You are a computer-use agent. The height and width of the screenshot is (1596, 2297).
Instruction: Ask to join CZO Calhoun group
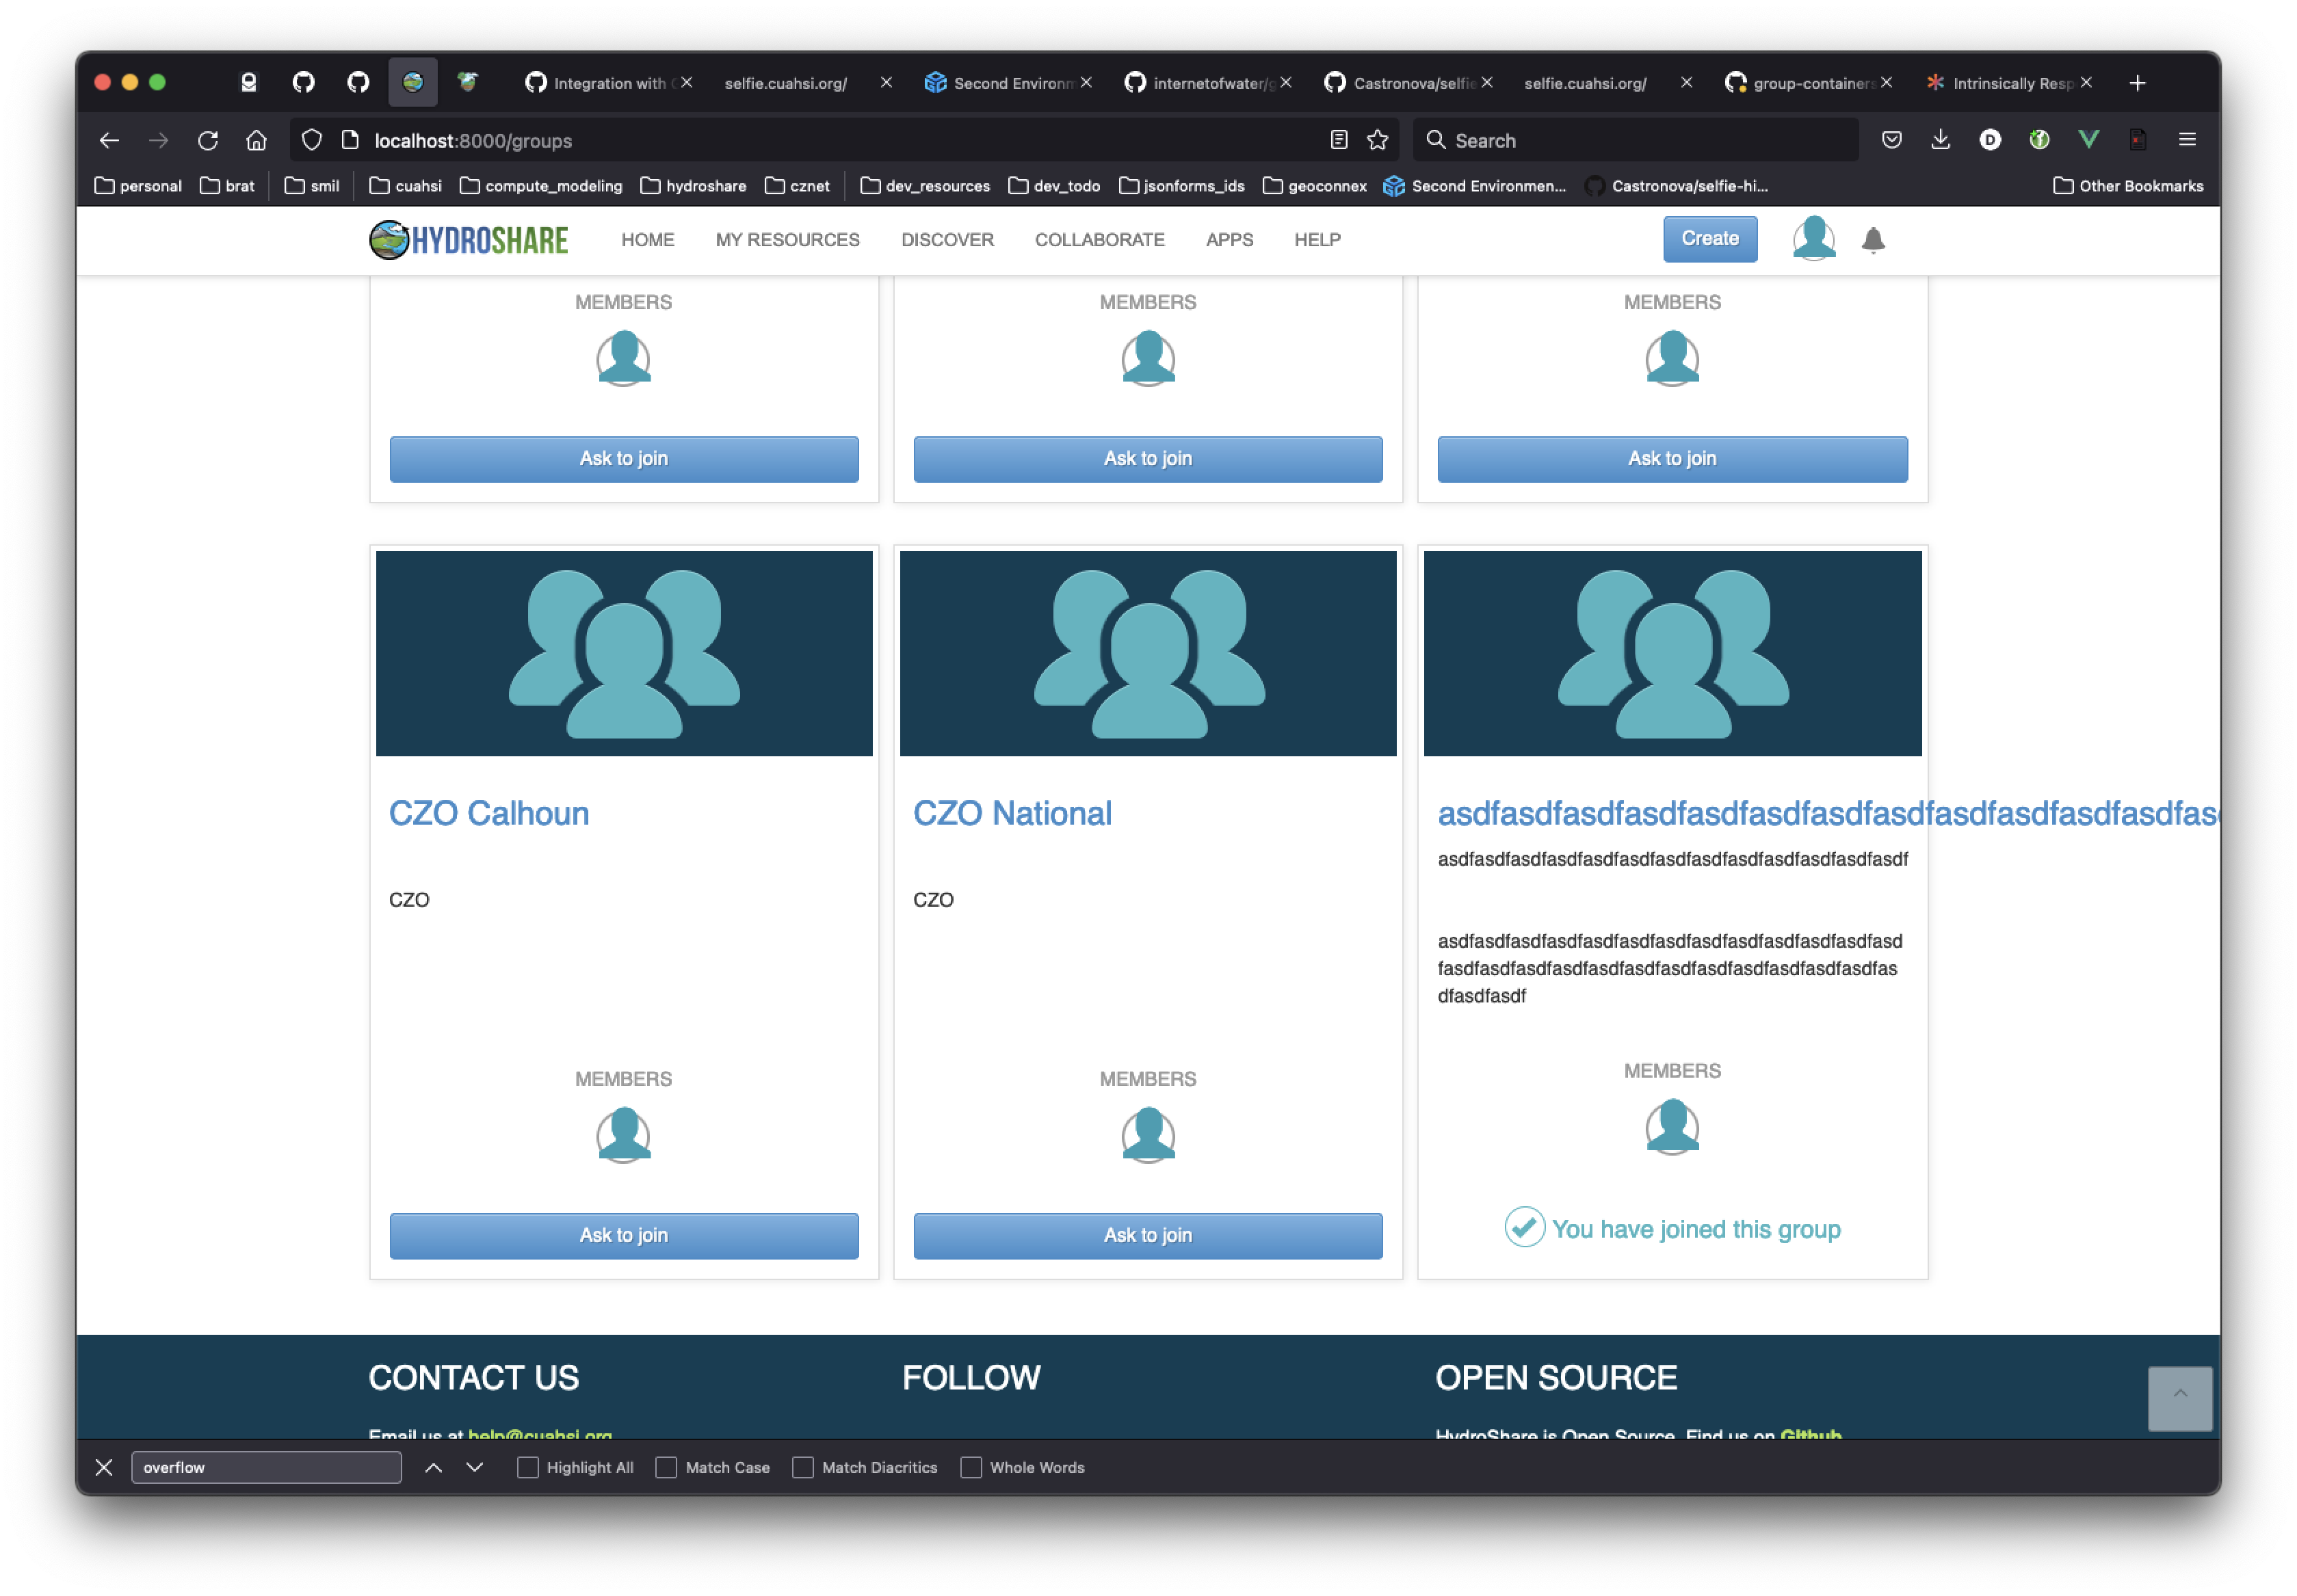[623, 1235]
